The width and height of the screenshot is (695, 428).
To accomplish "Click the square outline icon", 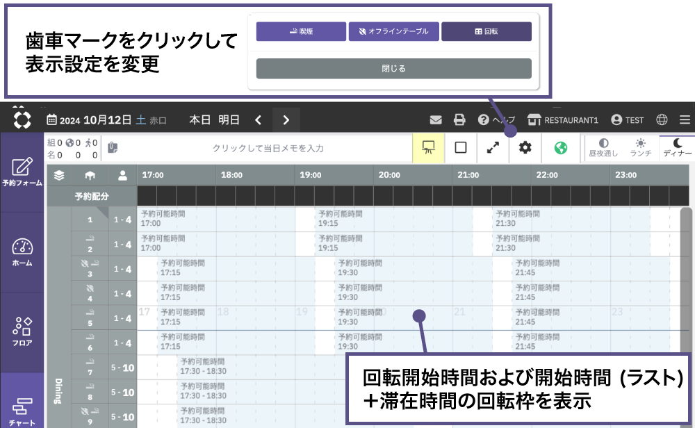I will [461, 147].
